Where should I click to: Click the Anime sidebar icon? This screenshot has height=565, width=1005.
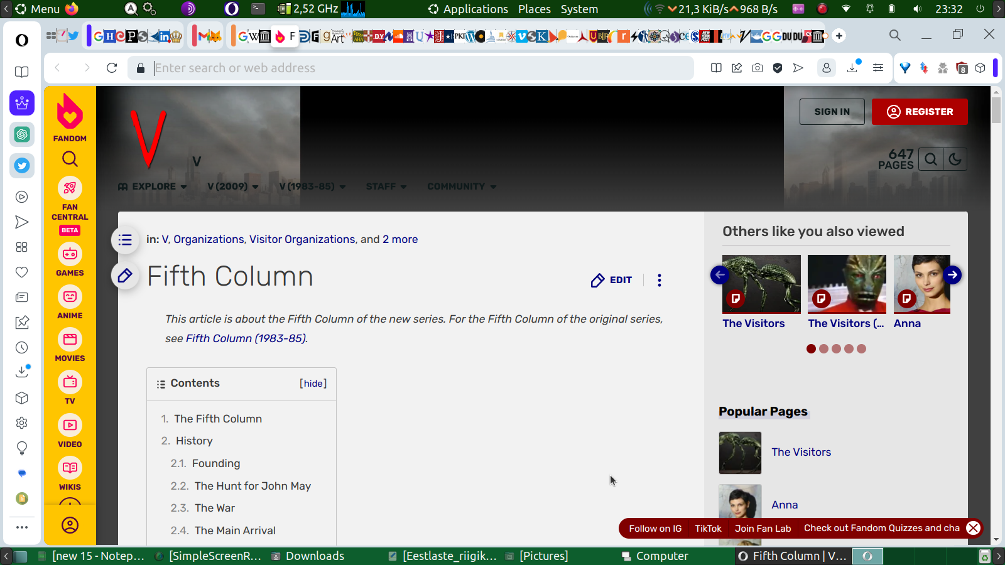coord(70,297)
